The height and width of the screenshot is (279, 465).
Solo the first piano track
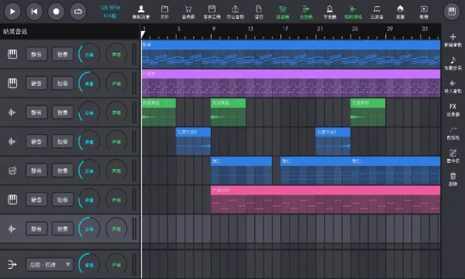(x=63, y=54)
